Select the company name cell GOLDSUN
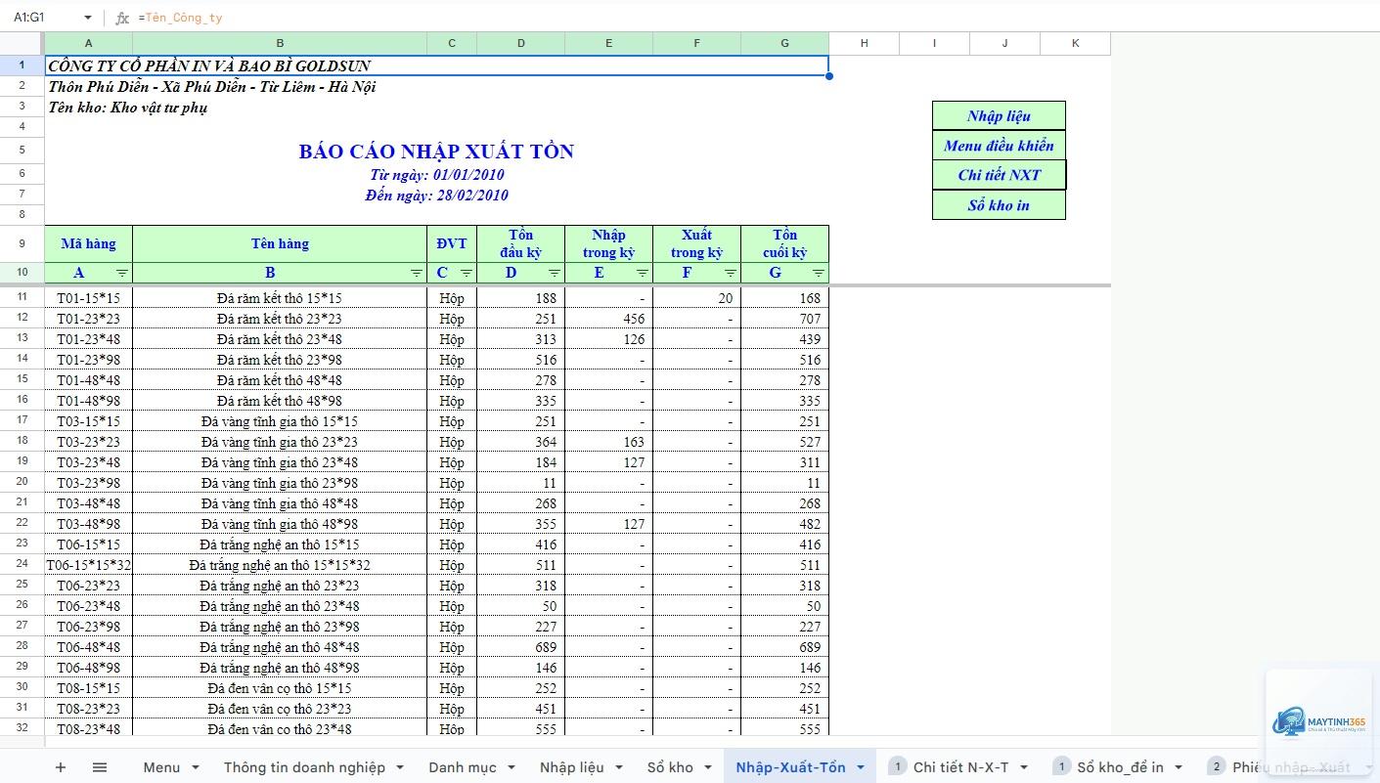Image resolution: width=1380 pixels, height=783 pixels. (x=436, y=65)
